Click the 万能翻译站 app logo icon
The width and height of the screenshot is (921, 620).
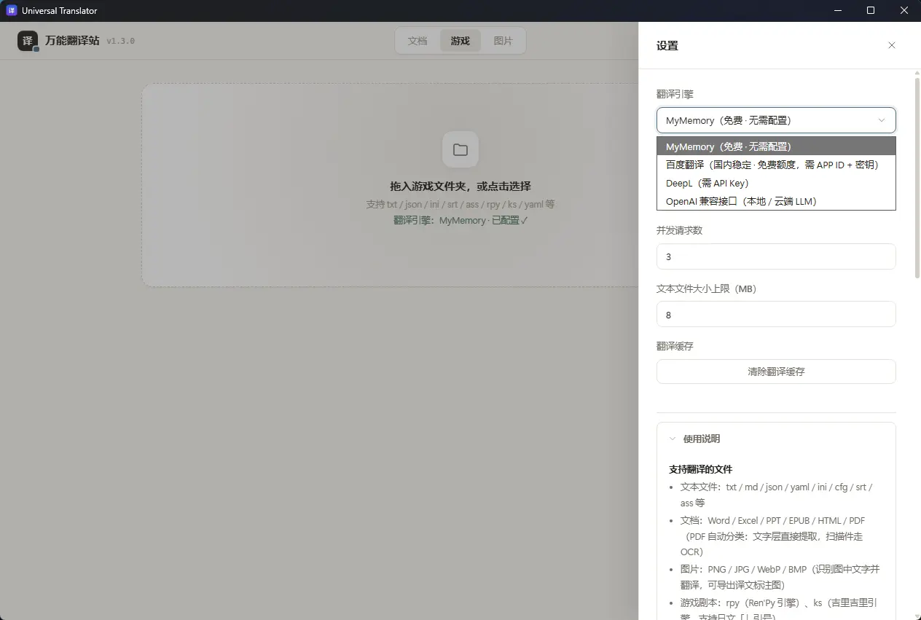[28, 41]
